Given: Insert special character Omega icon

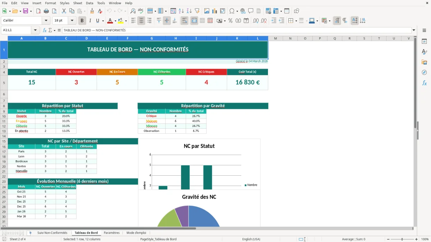Looking at the screenshot, I should [x=232, y=11].
